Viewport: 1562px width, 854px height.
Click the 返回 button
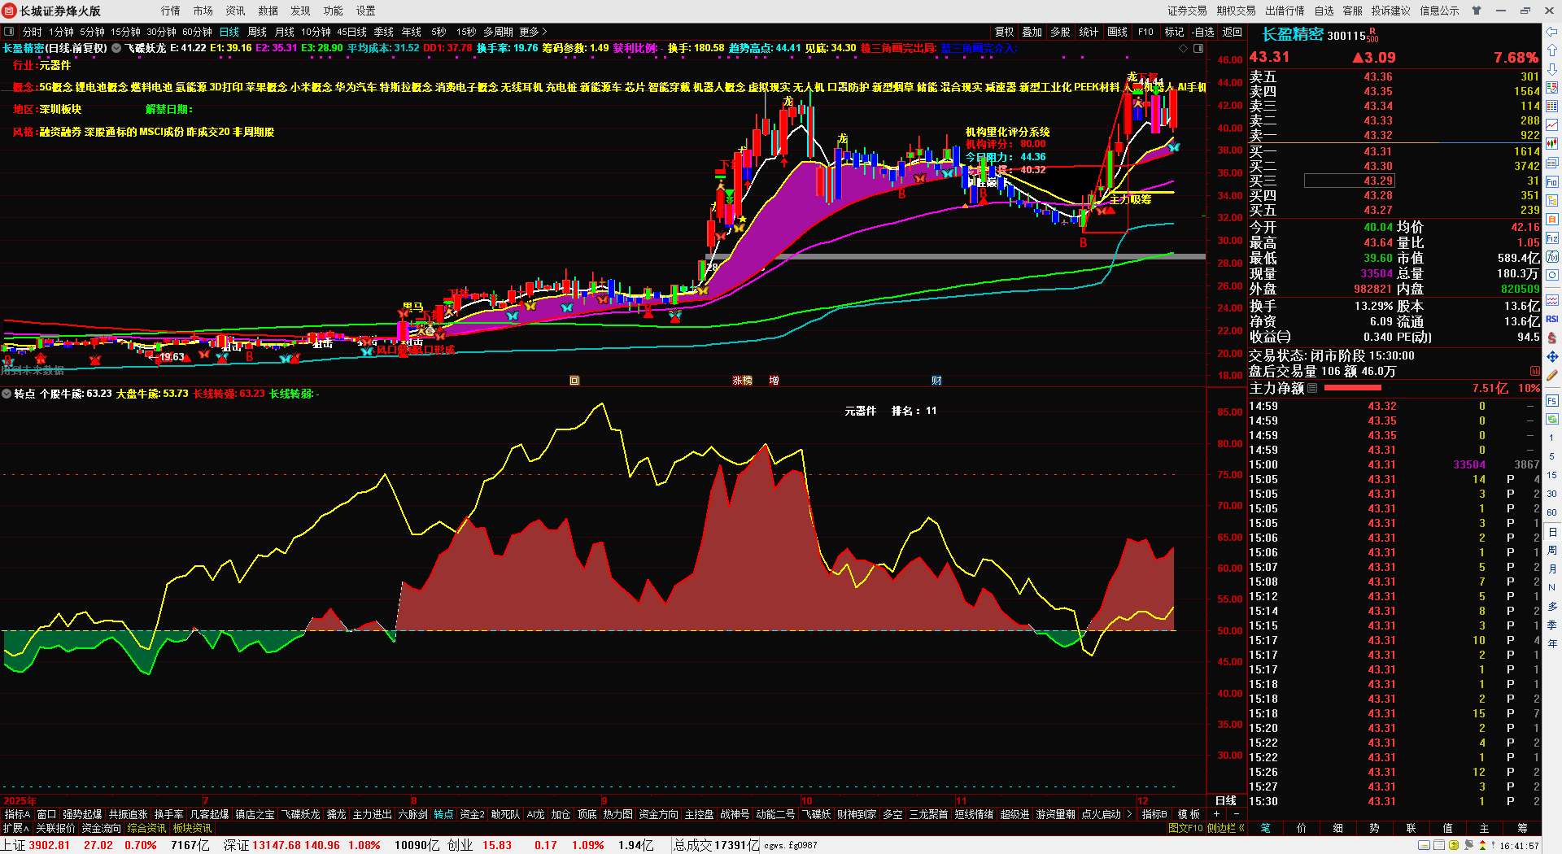1233,32
